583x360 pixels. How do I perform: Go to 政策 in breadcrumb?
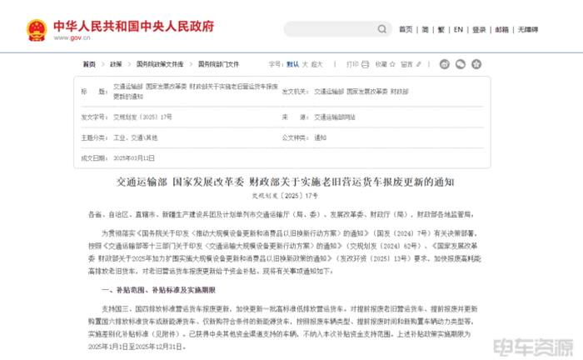116,64
